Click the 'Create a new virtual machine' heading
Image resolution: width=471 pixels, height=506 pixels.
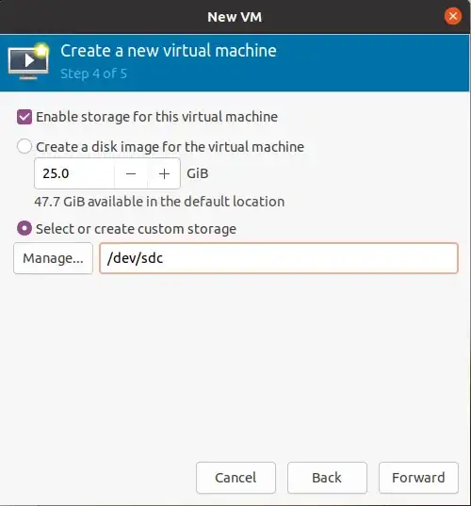[169, 51]
